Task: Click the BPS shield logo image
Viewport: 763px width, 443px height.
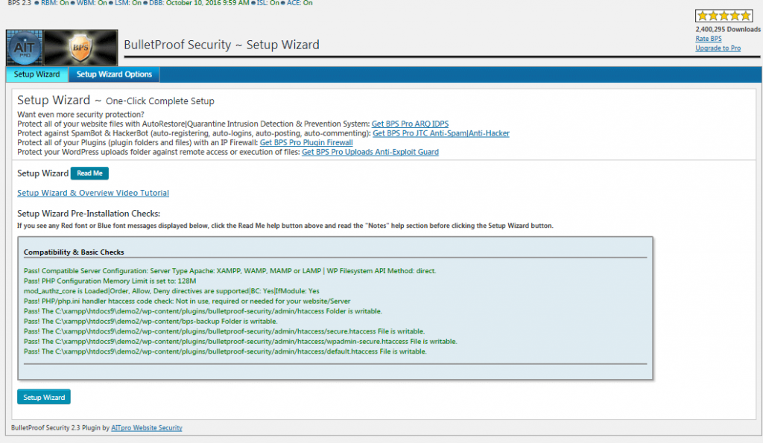Action: point(80,48)
